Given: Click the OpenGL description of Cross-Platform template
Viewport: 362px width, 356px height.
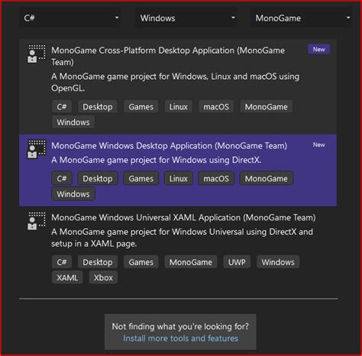Looking at the screenshot, I should pos(175,82).
